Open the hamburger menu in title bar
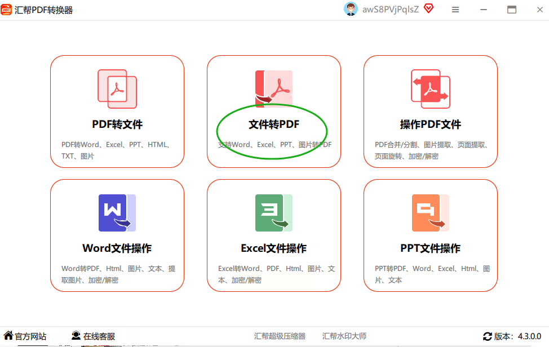The width and height of the screenshot is (549, 347). point(455,10)
